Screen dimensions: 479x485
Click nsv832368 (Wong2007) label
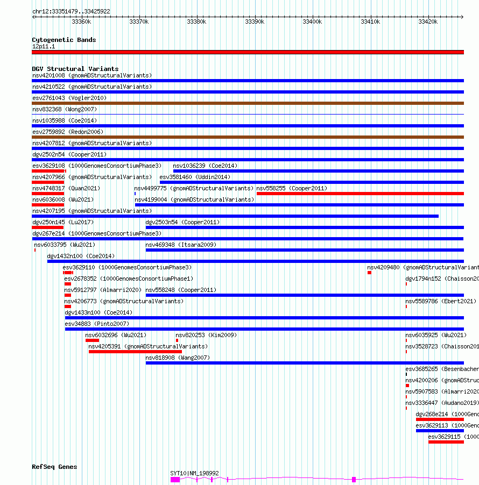[65, 110]
